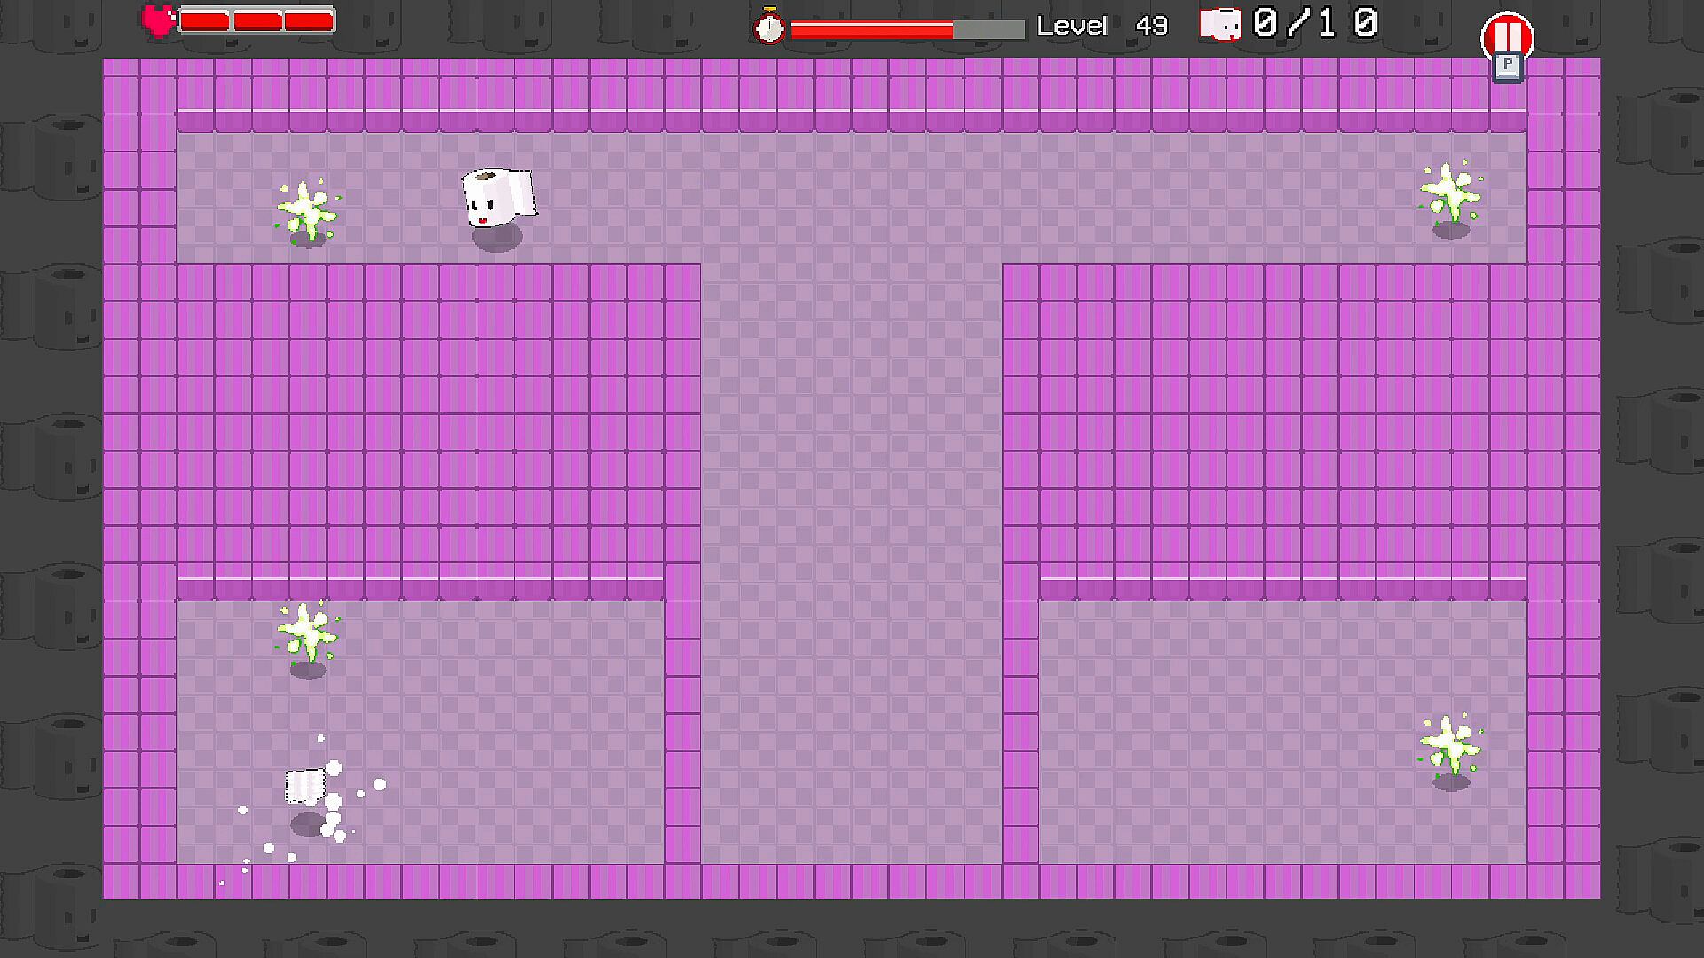Click the red heart health icon
The height and width of the screenshot is (958, 1704).
click(159, 20)
